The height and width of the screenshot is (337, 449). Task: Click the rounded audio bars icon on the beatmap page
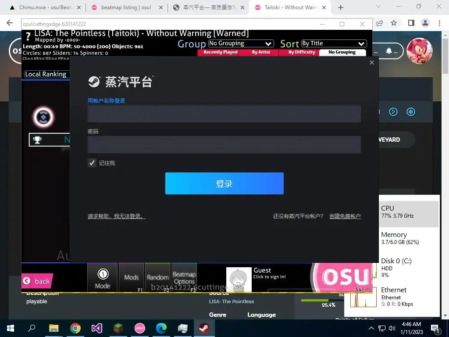coord(411,112)
